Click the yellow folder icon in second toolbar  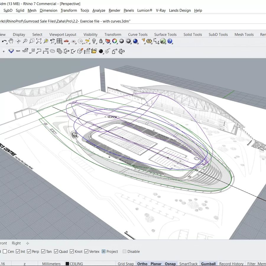94,51
